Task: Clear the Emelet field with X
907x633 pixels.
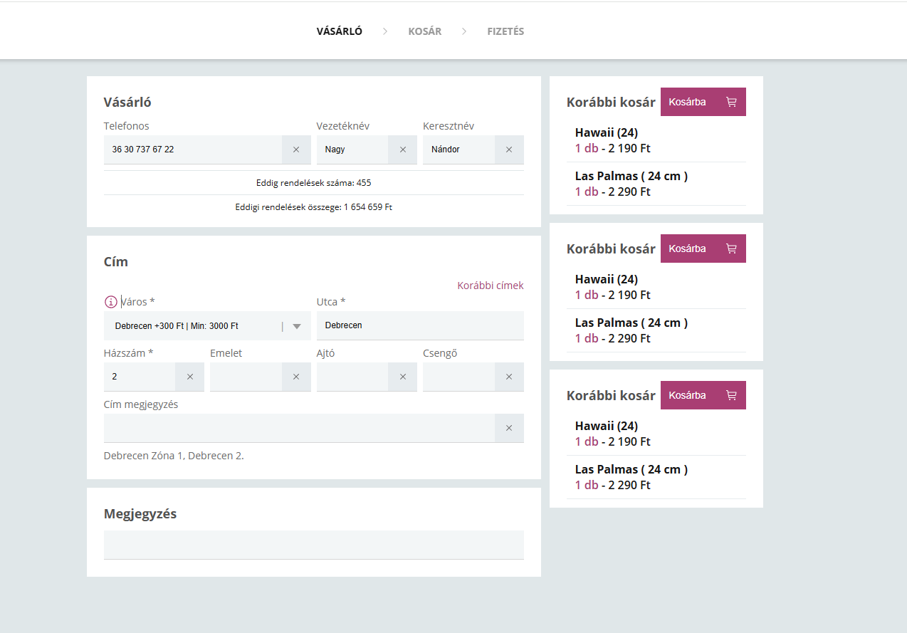Action: [x=296, y=377]
